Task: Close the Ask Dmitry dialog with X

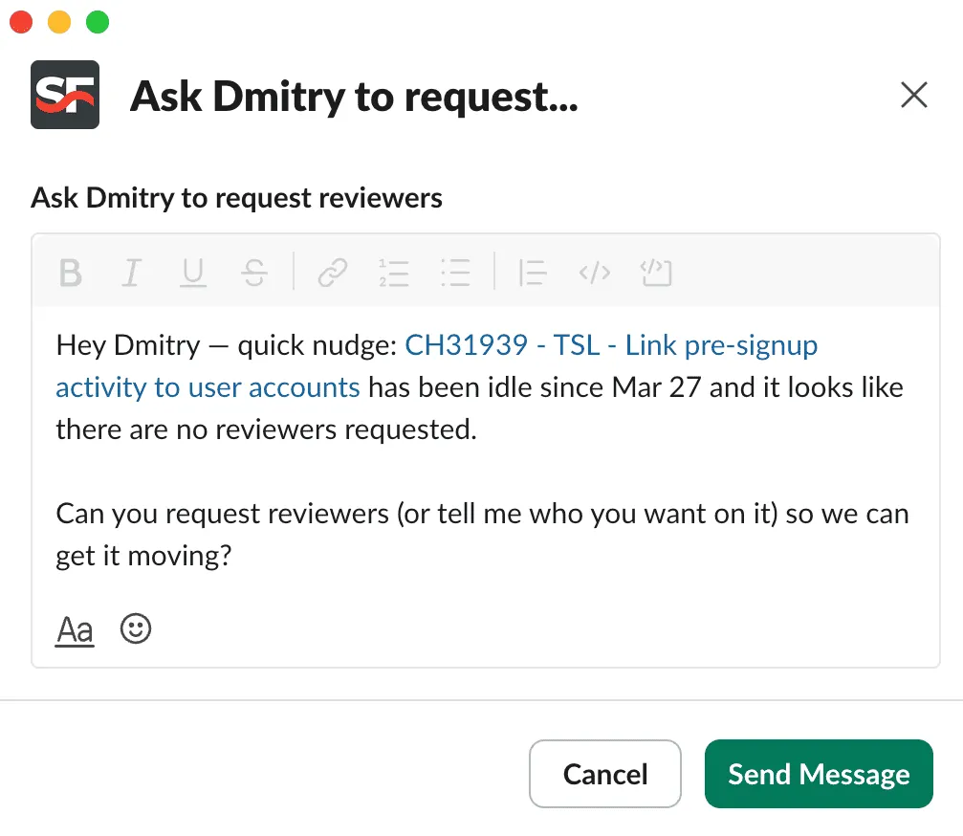Action: [x=914, y=95]
